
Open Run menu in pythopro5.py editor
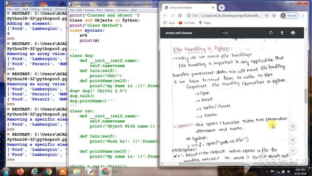tap(99, 10)
